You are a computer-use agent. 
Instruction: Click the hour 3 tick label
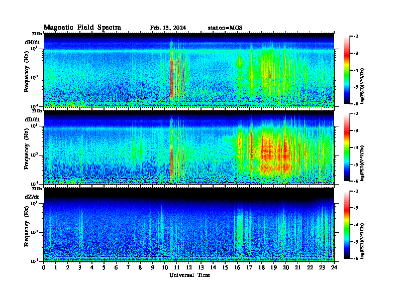point(80,267)
